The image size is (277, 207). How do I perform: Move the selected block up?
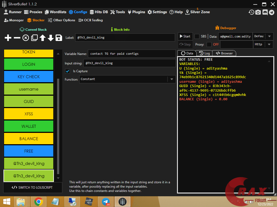tap(42, 38)
